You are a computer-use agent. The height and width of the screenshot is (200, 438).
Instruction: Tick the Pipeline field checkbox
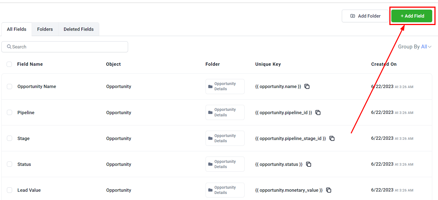click(x=10, y=113)
